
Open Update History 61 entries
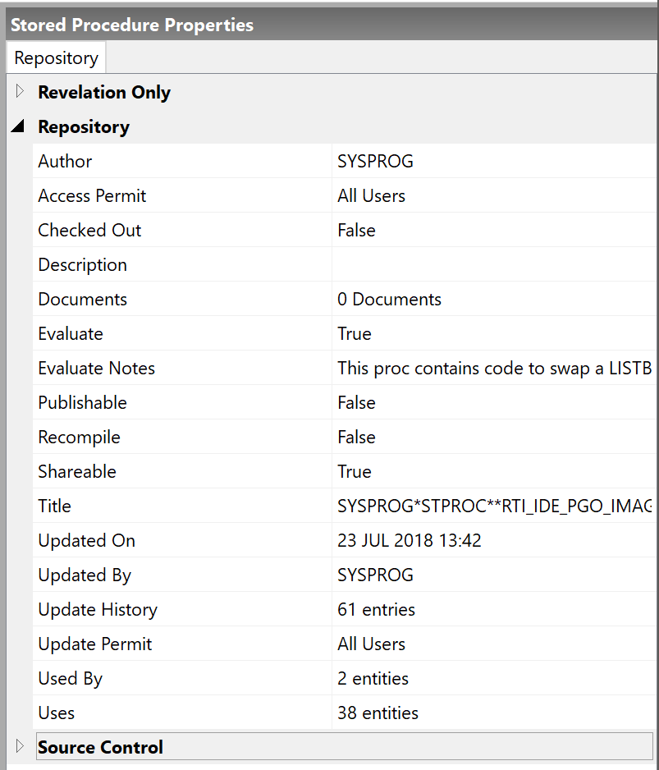(x=376, y=610)
